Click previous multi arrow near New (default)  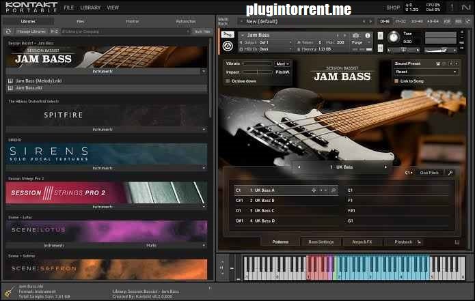click(x=364, y=21)
